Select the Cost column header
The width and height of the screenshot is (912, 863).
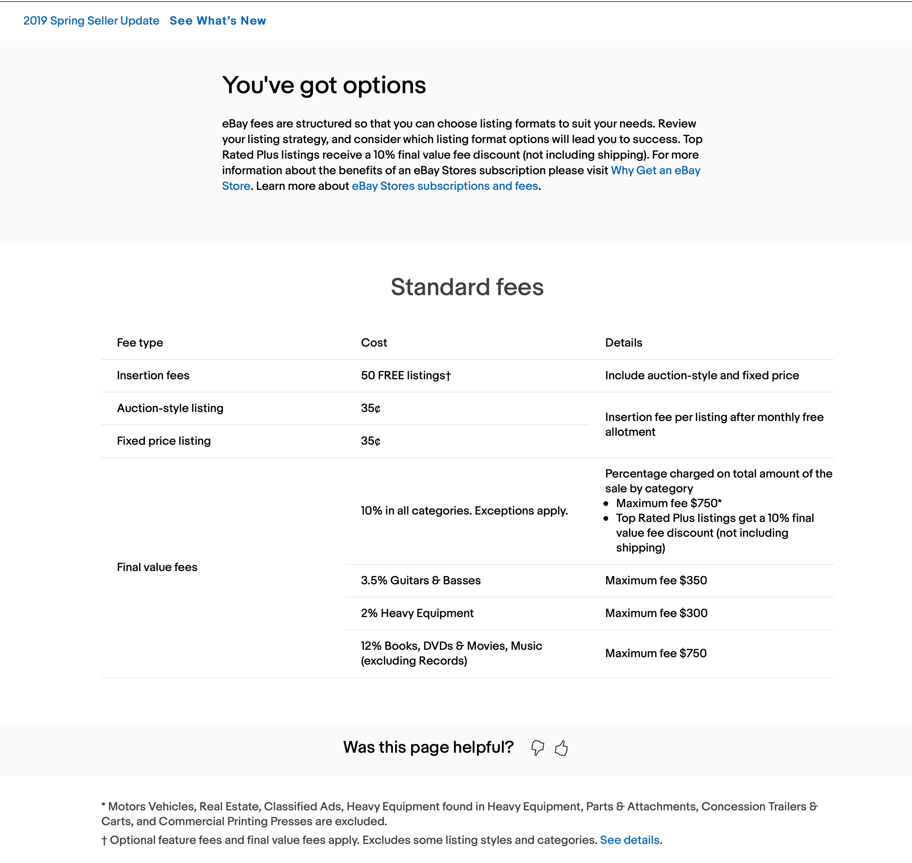click(x=374, y=343)
